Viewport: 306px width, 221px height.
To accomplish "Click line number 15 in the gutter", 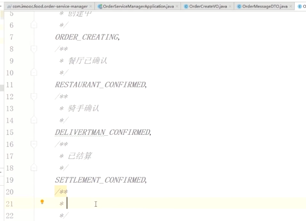I will click(10, 132).
